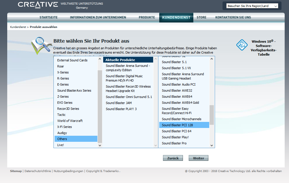Click category list scrollbar thumb

tap(100, 106)
